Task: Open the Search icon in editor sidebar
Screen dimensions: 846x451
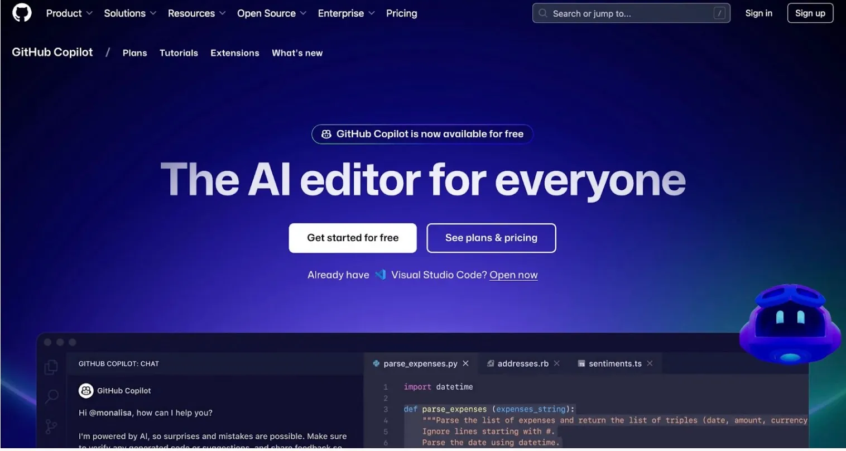Action: tap(51, 396)
